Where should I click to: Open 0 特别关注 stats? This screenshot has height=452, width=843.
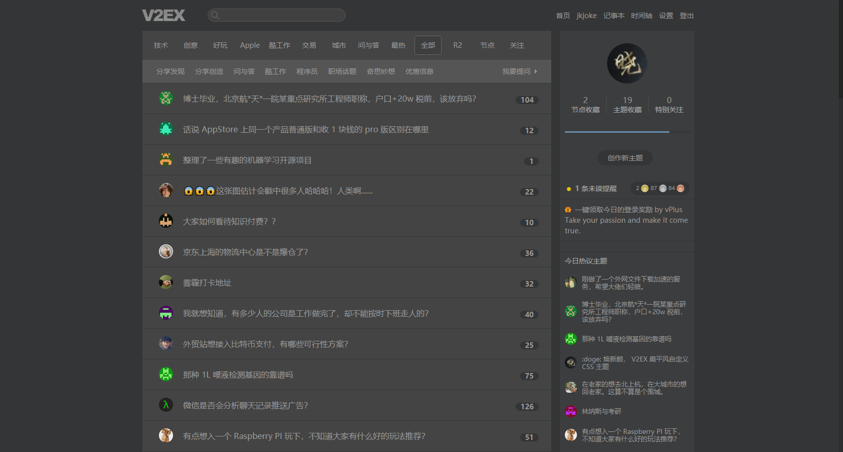point(669,105)
